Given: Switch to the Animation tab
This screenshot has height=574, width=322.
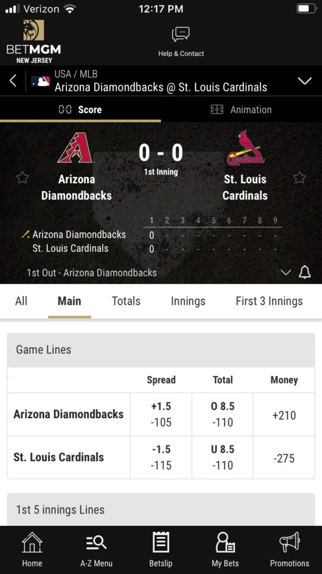Looking at the screenshot, I should click(241, 109).
